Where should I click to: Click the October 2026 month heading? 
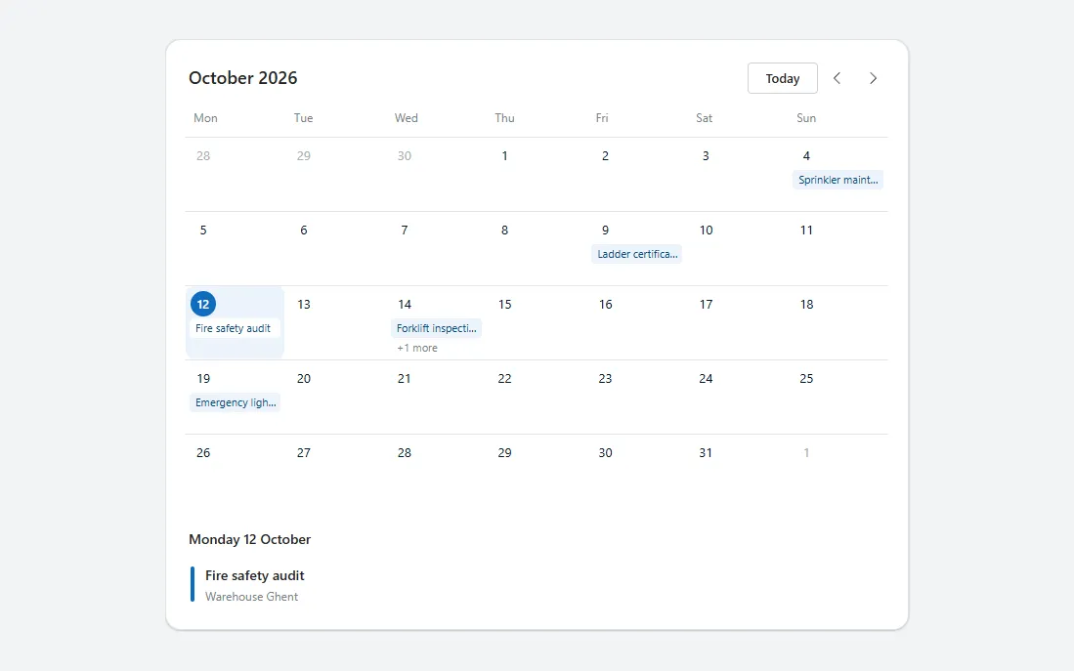(x=243, y=78)
